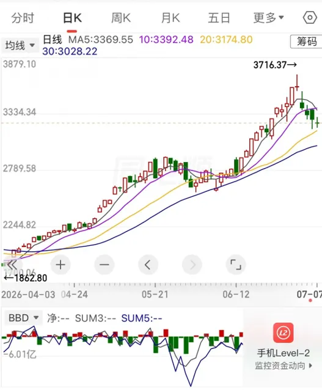Image resolution: width=322 pixels, height=390 pixels.
Task: Jump to earliest data with double-left arrow
Action: (12, 265)
